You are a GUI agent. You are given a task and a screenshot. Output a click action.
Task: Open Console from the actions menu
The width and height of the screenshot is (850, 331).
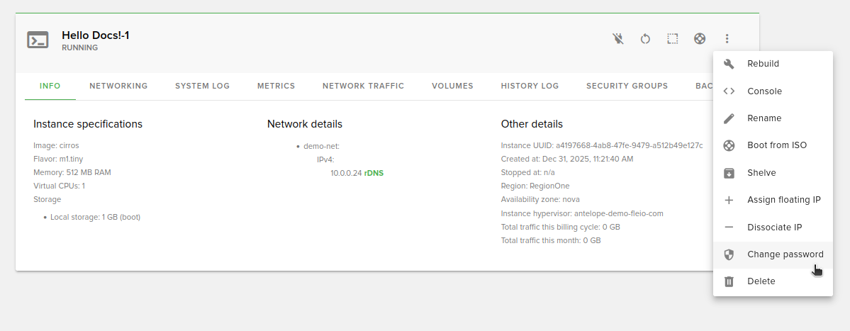(x=764, y=91)
